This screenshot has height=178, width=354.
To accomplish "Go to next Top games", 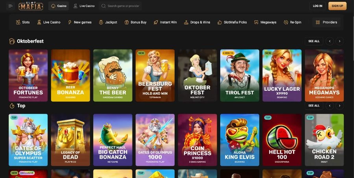I will 339,106.
